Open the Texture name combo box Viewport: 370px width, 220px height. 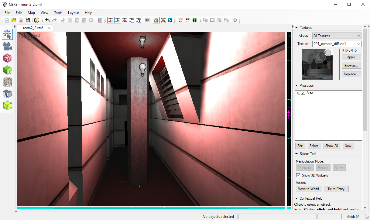pyautogui.click(x=337, y=44)
